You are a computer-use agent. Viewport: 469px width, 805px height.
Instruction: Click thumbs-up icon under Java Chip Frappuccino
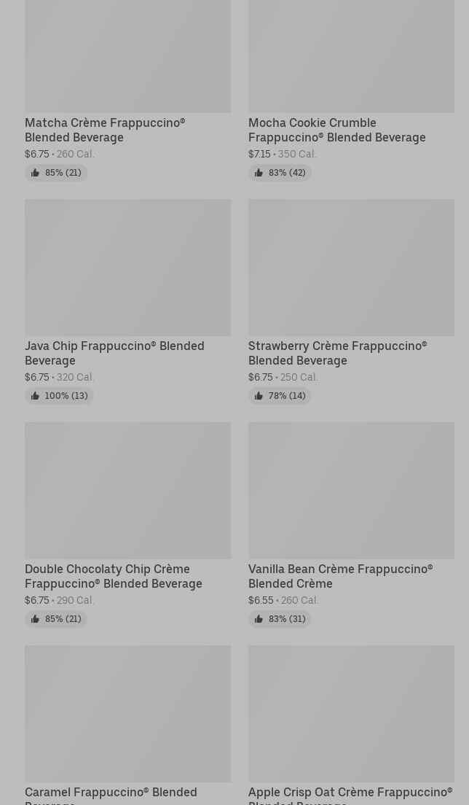point(35,396)
